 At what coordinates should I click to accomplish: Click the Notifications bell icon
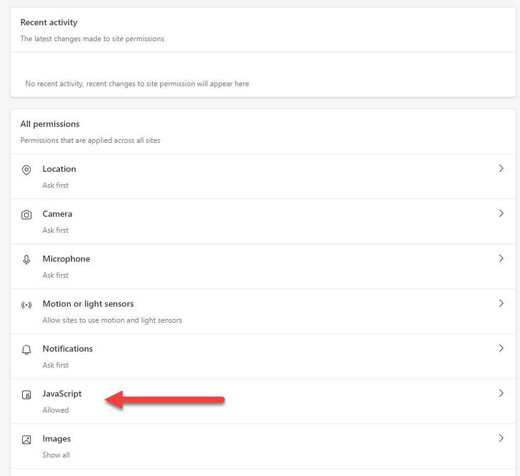(26, 350)
